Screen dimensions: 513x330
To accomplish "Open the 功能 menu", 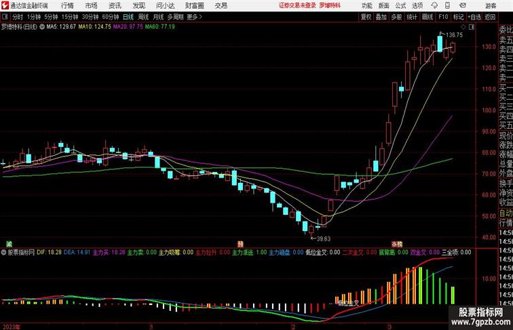I will pyautogui.click(x=366, y=5).
